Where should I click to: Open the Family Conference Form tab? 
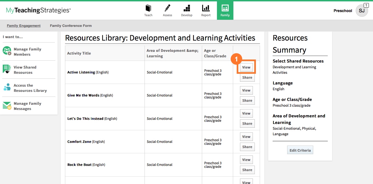click(x=71, y=26)
